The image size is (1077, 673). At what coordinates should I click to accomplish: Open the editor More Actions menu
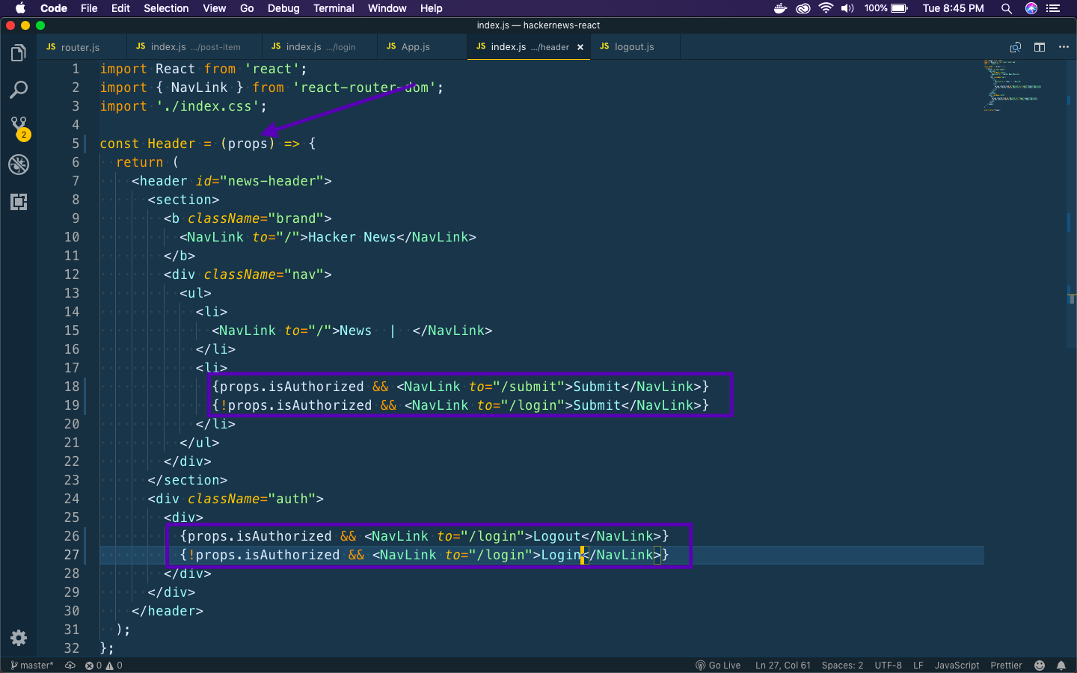coord(1064,47)
